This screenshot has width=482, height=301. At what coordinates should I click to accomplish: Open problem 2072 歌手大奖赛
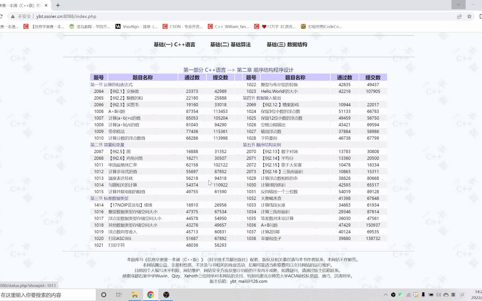pyautogui.click(x=281, y=165)
